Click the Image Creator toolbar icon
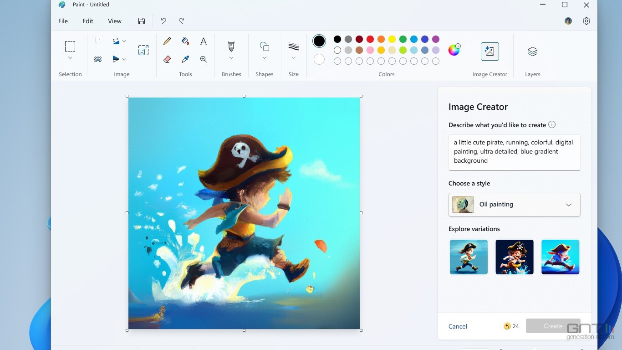This screenshot has height=350, width=622. click(489, 51)
